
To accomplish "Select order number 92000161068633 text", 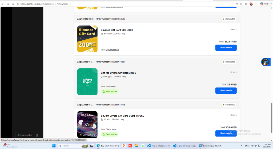I will pyautogui.click(x=117, y=19).
